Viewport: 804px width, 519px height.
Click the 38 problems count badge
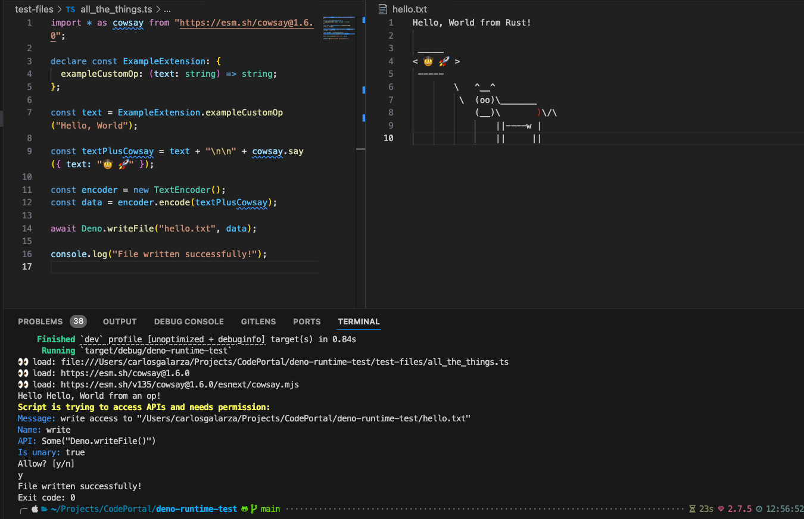pos(78,321)
